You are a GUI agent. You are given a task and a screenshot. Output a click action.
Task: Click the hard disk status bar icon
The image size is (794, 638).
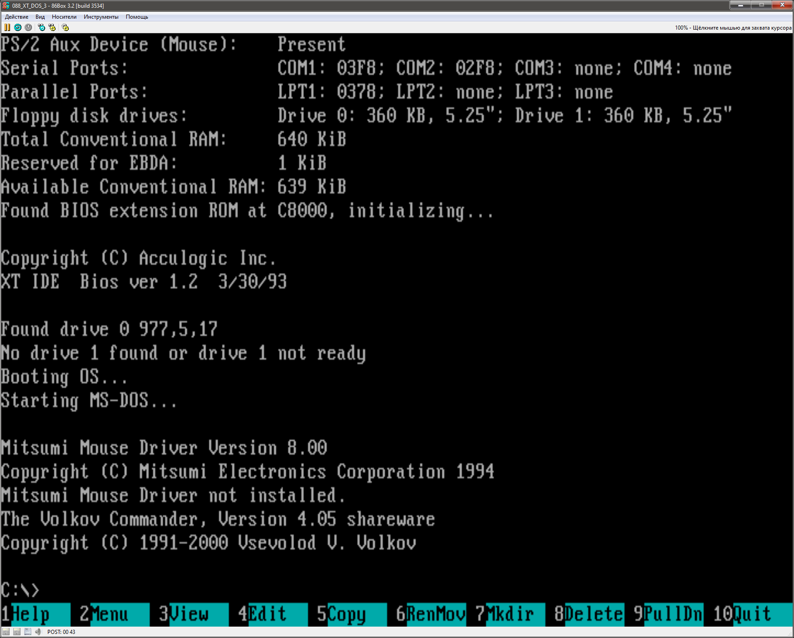point(27,632)
